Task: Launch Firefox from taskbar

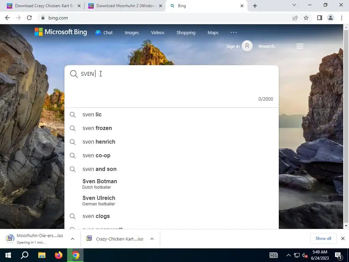Action: pos(59,255)
